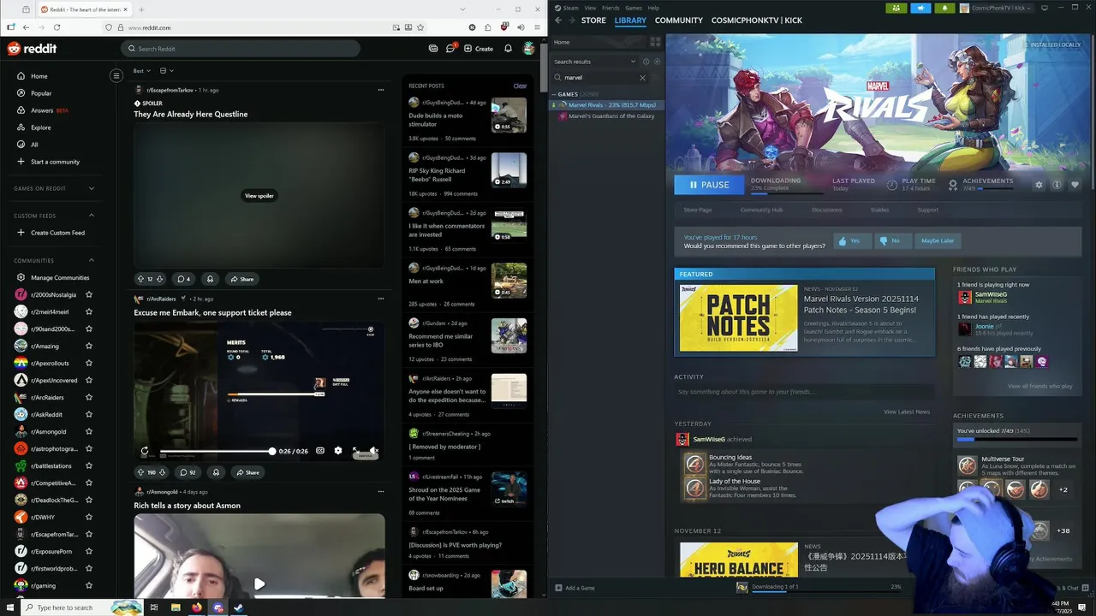The width and height of the screenshot is (1096, 616).
Task: Toggle Steam library grid view icon
Action: 655,42
